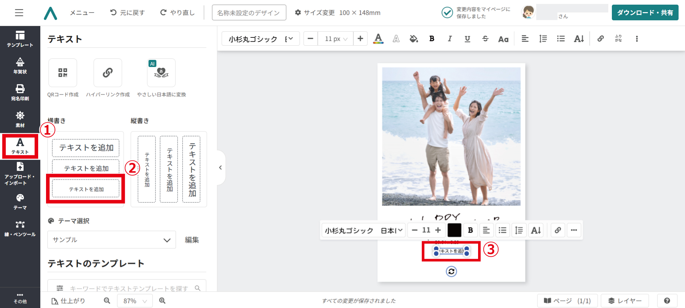Open the QR code creation tool
This screenshot has height=308, width=685.
(x=63, y=73)
